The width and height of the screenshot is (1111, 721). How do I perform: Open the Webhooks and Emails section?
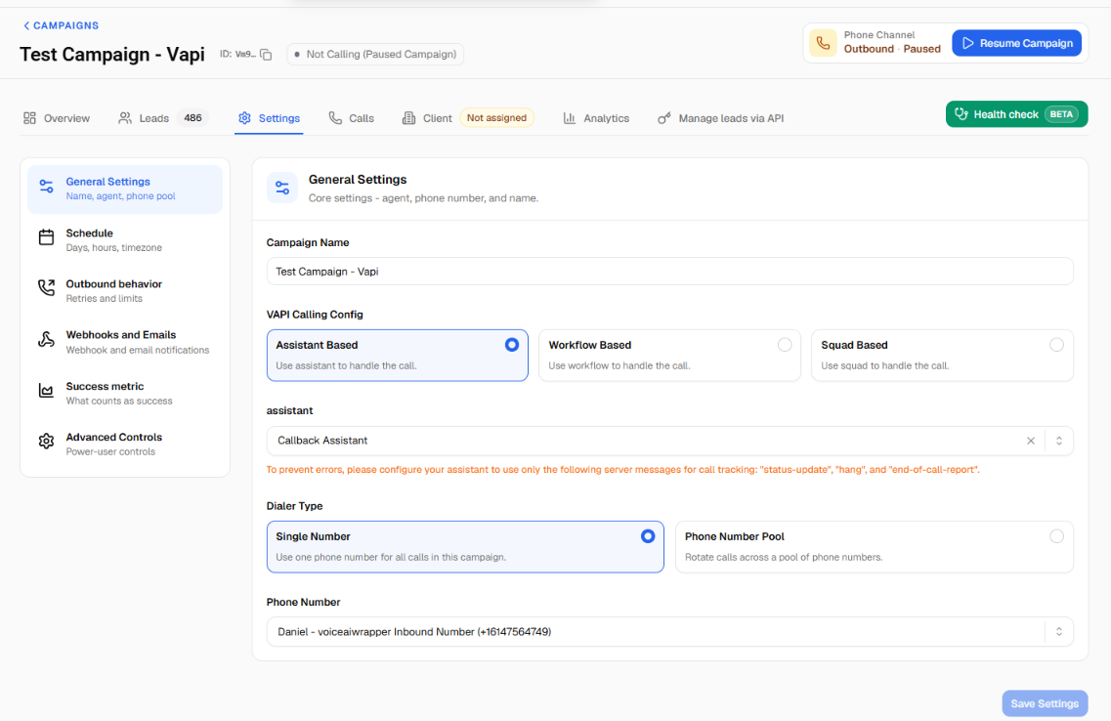125,342
